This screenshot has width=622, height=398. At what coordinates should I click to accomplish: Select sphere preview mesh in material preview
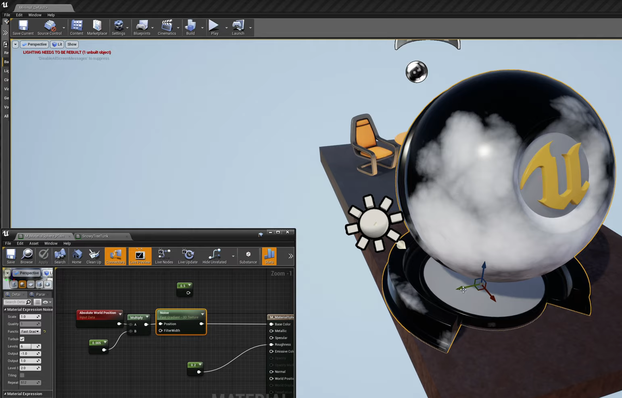(23, 284)
